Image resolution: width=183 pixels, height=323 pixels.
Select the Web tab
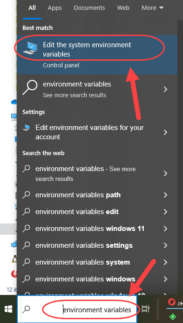[x=123, y=8]
